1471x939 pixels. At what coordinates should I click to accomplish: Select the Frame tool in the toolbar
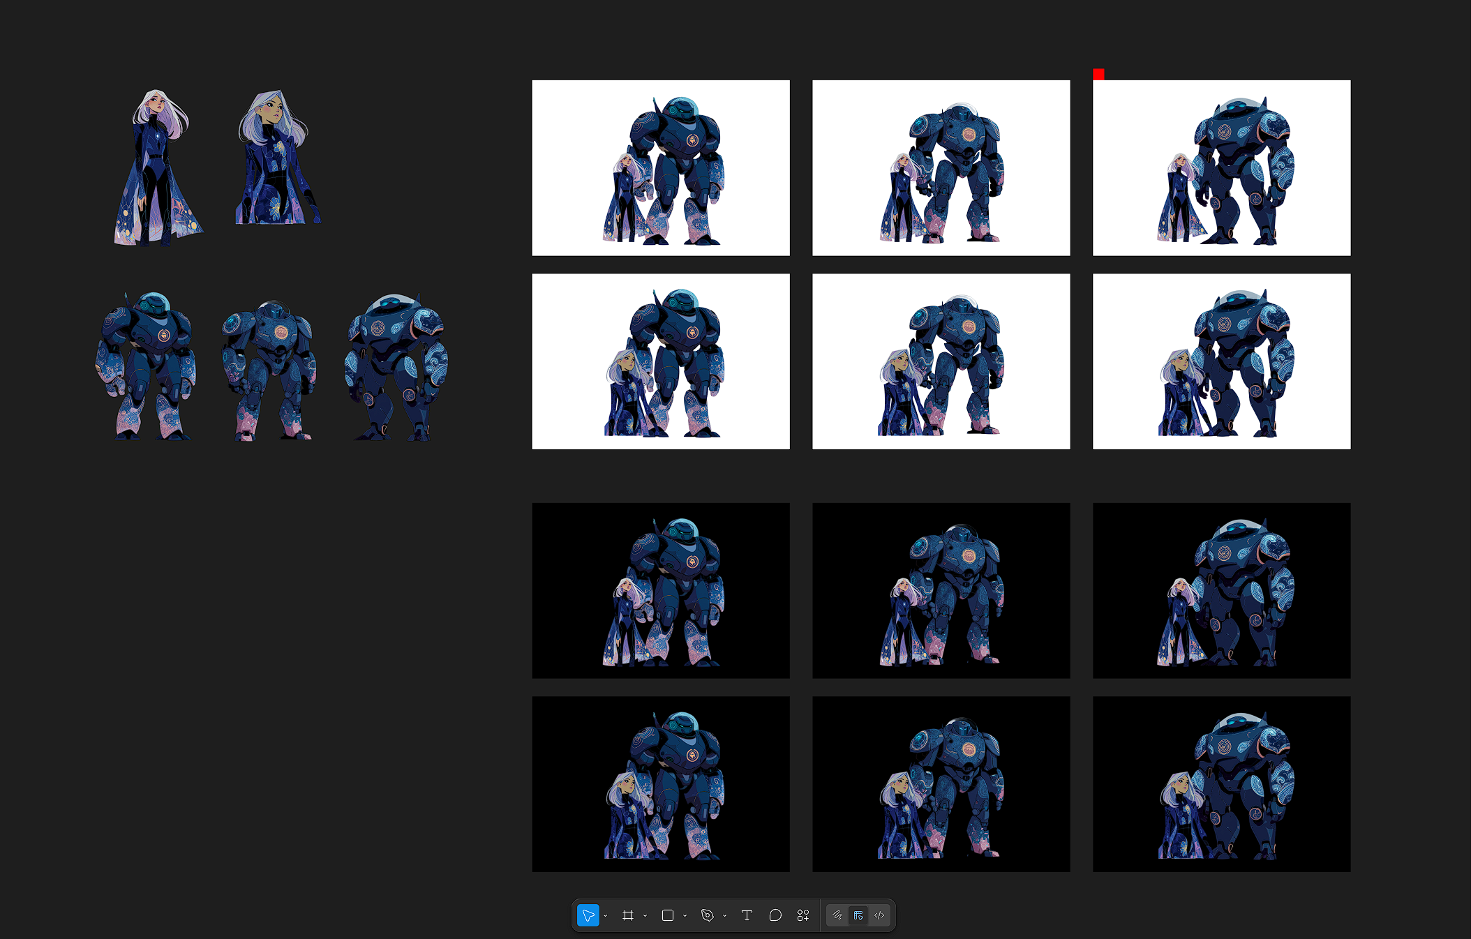628,915
